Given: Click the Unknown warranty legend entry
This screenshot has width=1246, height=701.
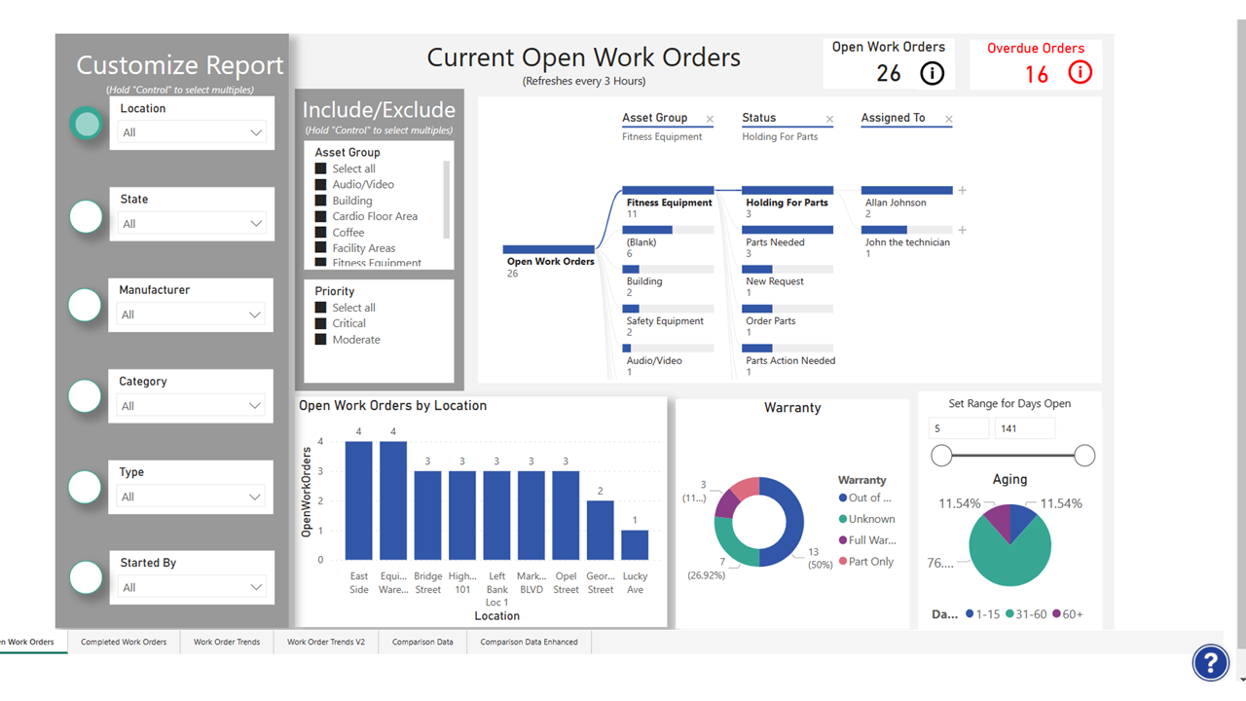Looking at the screenshot, I should (x=867, y=519).
